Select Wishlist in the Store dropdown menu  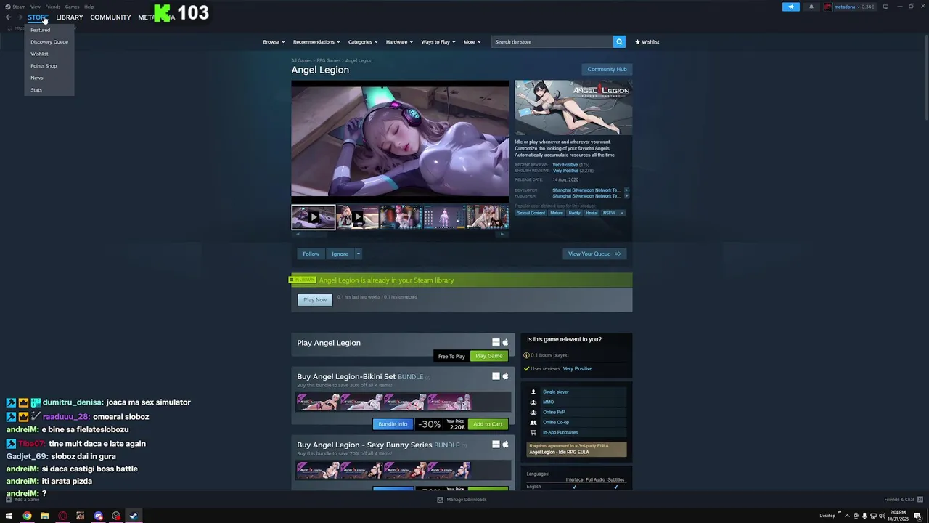coord(39,54)
